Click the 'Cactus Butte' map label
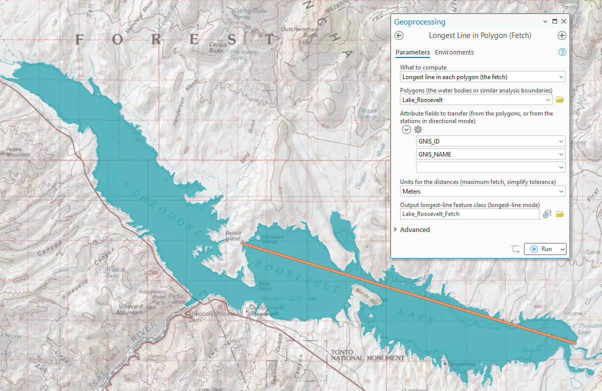602x391 pixels. pyautogui.click(x=217, y=47)
